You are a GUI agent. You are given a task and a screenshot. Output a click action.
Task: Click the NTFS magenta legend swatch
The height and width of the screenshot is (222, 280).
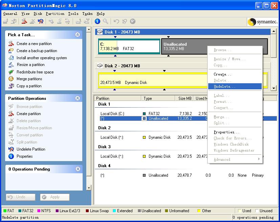tap(39, 211)
